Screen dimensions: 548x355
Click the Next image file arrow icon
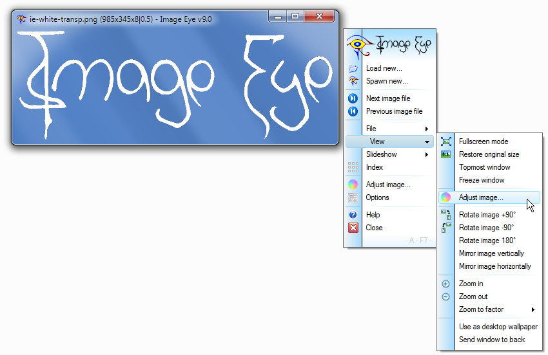point(353,98)
